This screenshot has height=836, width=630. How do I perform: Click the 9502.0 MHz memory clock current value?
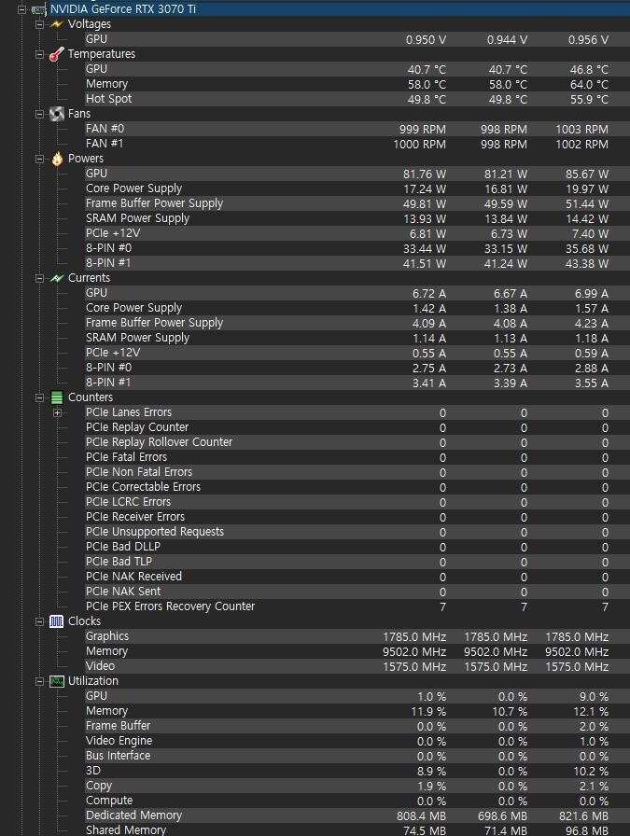pos(414,651)
